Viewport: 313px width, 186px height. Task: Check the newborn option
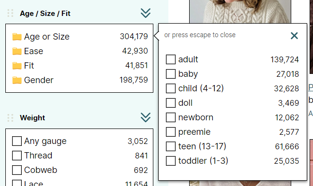point(171,117)
